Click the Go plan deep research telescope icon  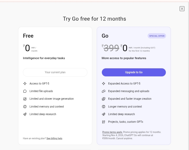point(104,114)
